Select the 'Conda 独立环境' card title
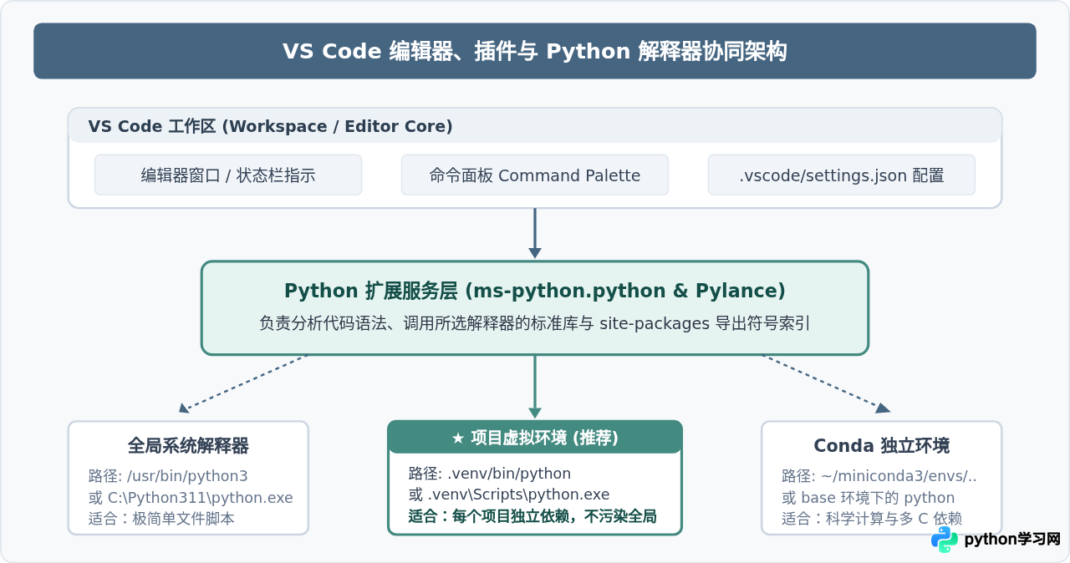 pos(882,445)
